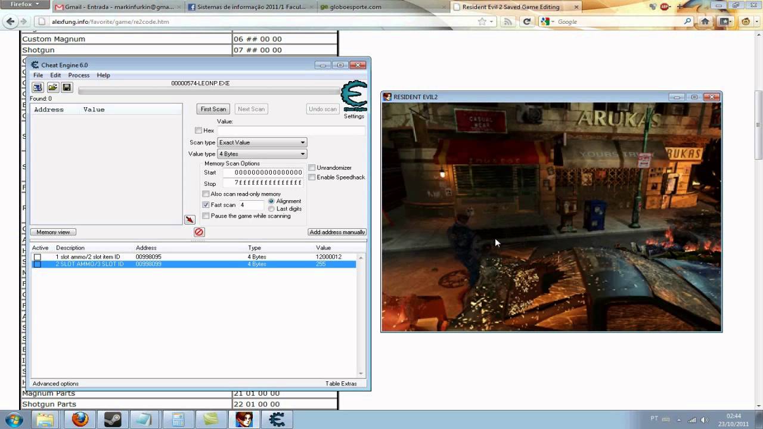Open the bookmarks star dropdown arrow
The image size is (763, 429).
(492, 22)
